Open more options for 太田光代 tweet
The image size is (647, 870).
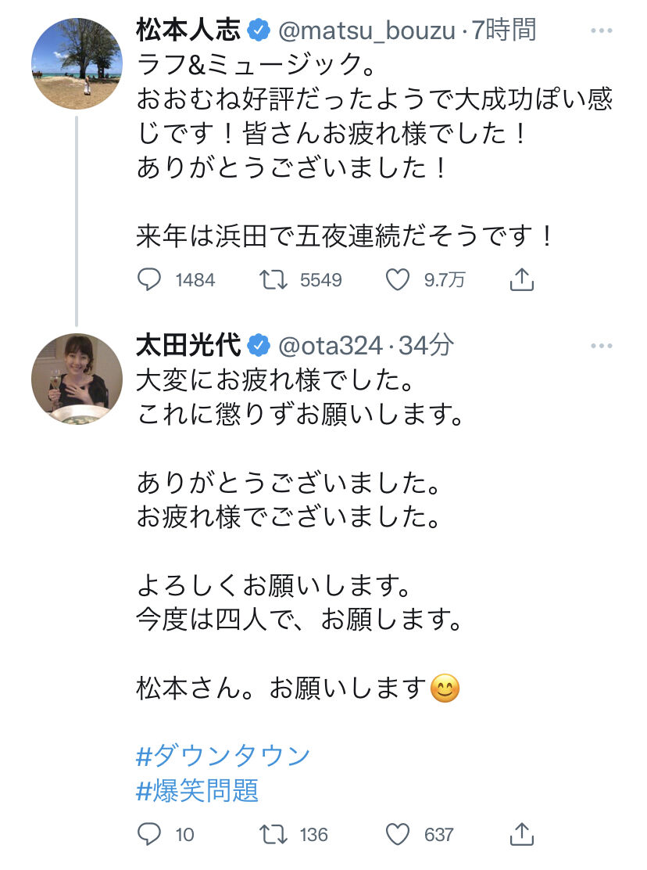(602, 346)
